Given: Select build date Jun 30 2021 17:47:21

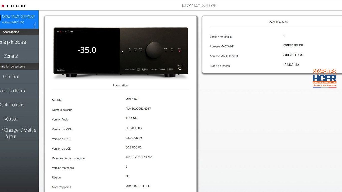Looking at the screenshot, I should click(x=139, y=157).
